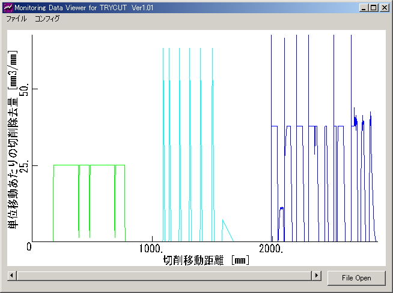Minimize the Monitoring Data Viewer window
Viewport: 393px width, 293px height.
(x=364, y=8)
